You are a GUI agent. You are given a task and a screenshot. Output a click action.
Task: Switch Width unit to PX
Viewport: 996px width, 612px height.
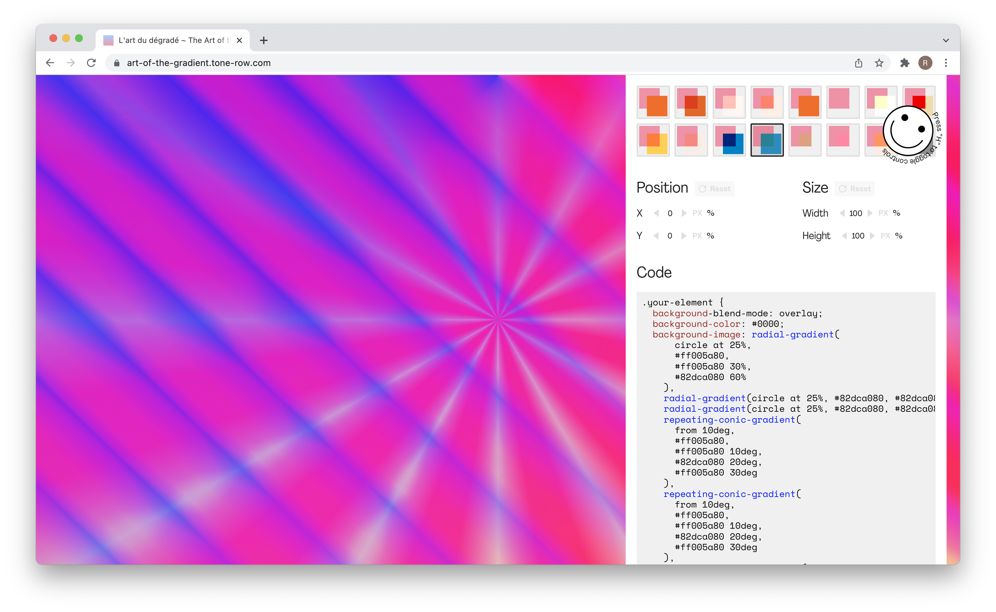(883, 213)
